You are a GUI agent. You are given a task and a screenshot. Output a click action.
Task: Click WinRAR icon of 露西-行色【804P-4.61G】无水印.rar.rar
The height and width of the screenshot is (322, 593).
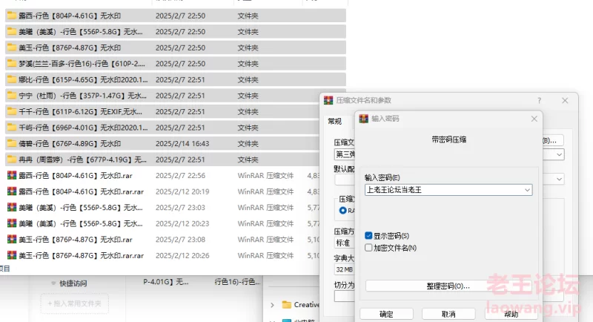click(x=12, y=191)
